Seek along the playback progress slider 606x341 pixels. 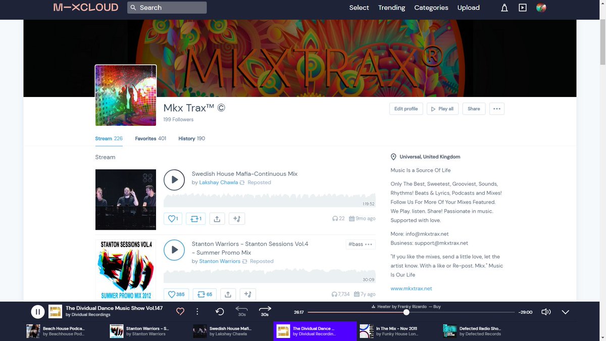tap(407, 312)
